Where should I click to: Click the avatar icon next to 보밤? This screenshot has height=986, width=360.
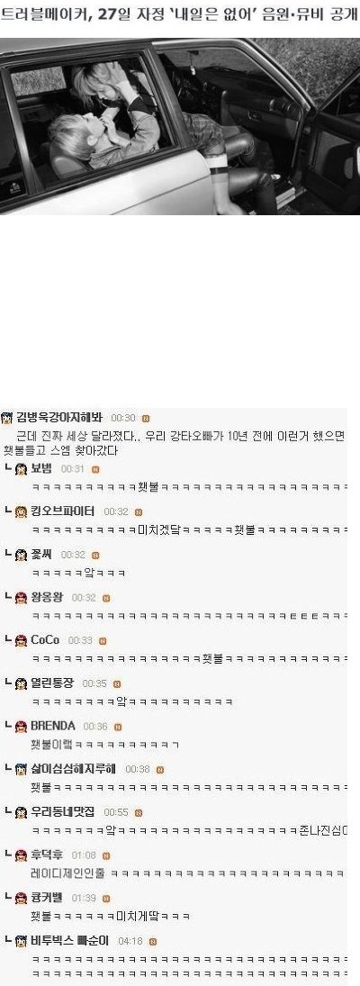tap(21, 469)
